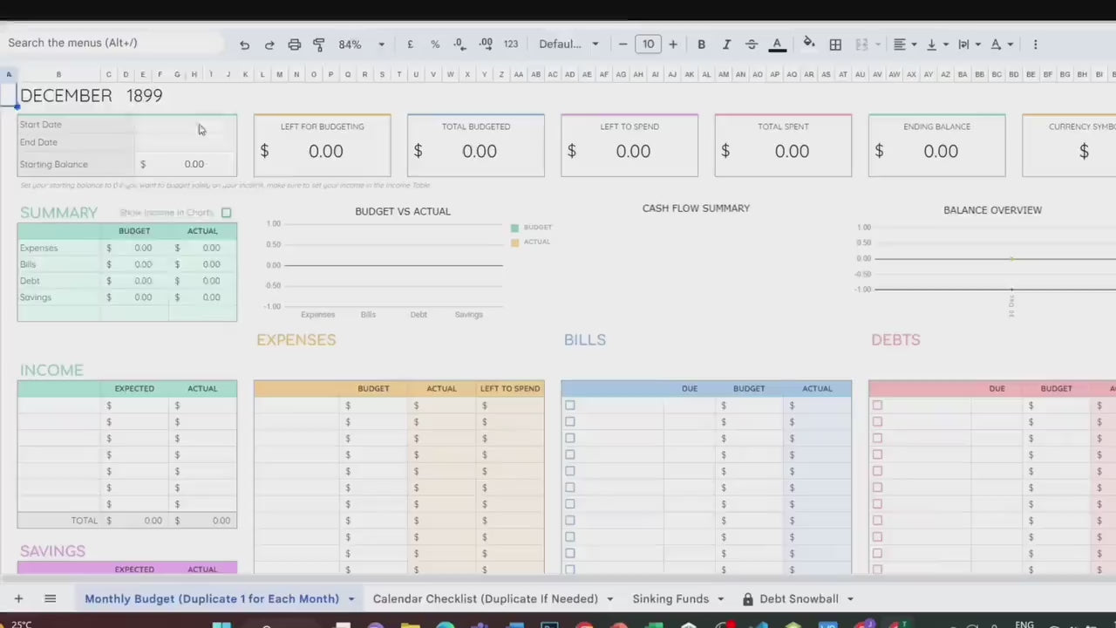The height and width of the screenshot is (628, 1116).
Task: Open the 84% zoom dropdown
Action: click(361, 44)
